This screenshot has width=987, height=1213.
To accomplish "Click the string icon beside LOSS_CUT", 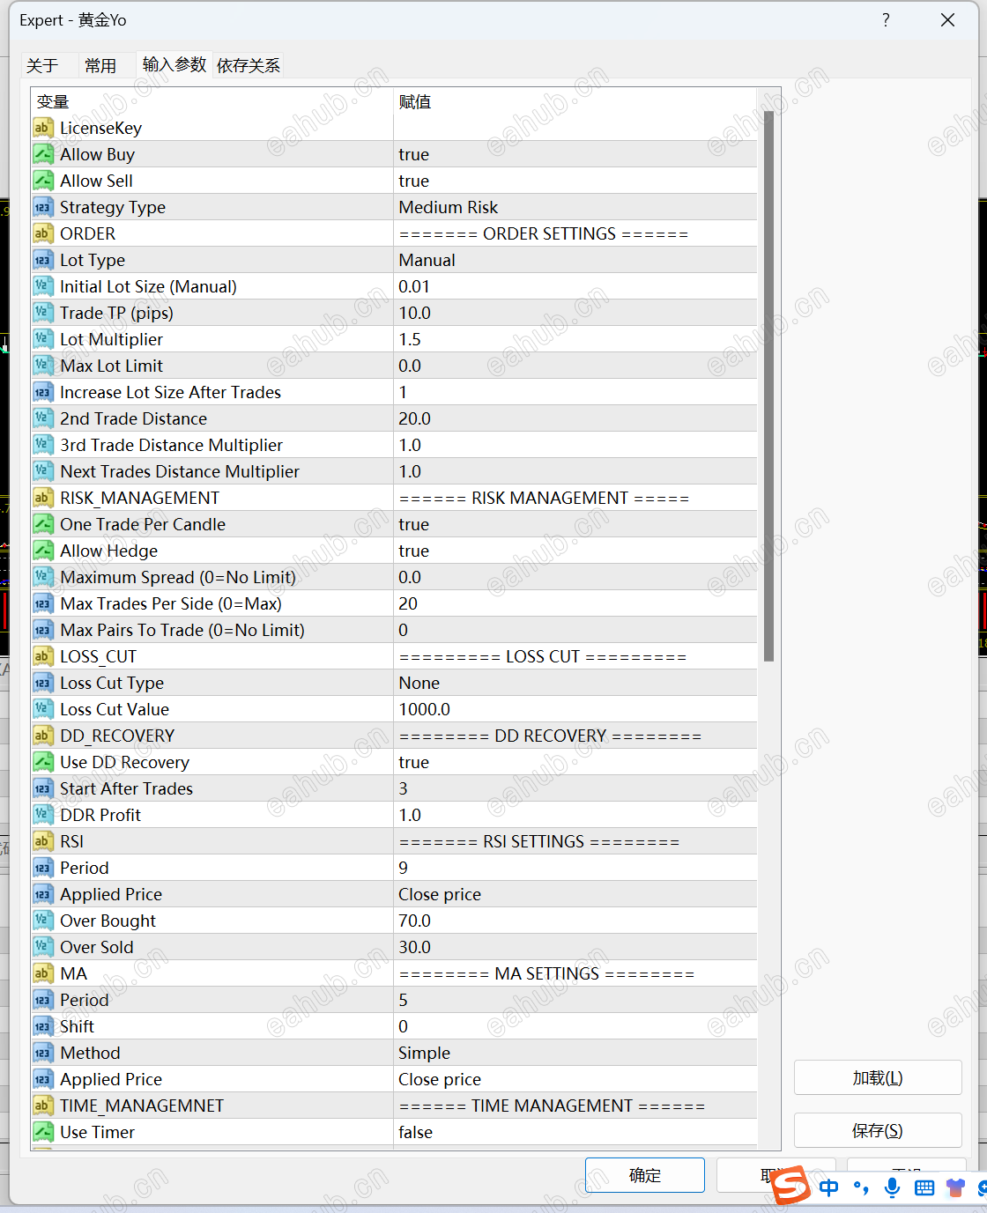I will 43,656.
